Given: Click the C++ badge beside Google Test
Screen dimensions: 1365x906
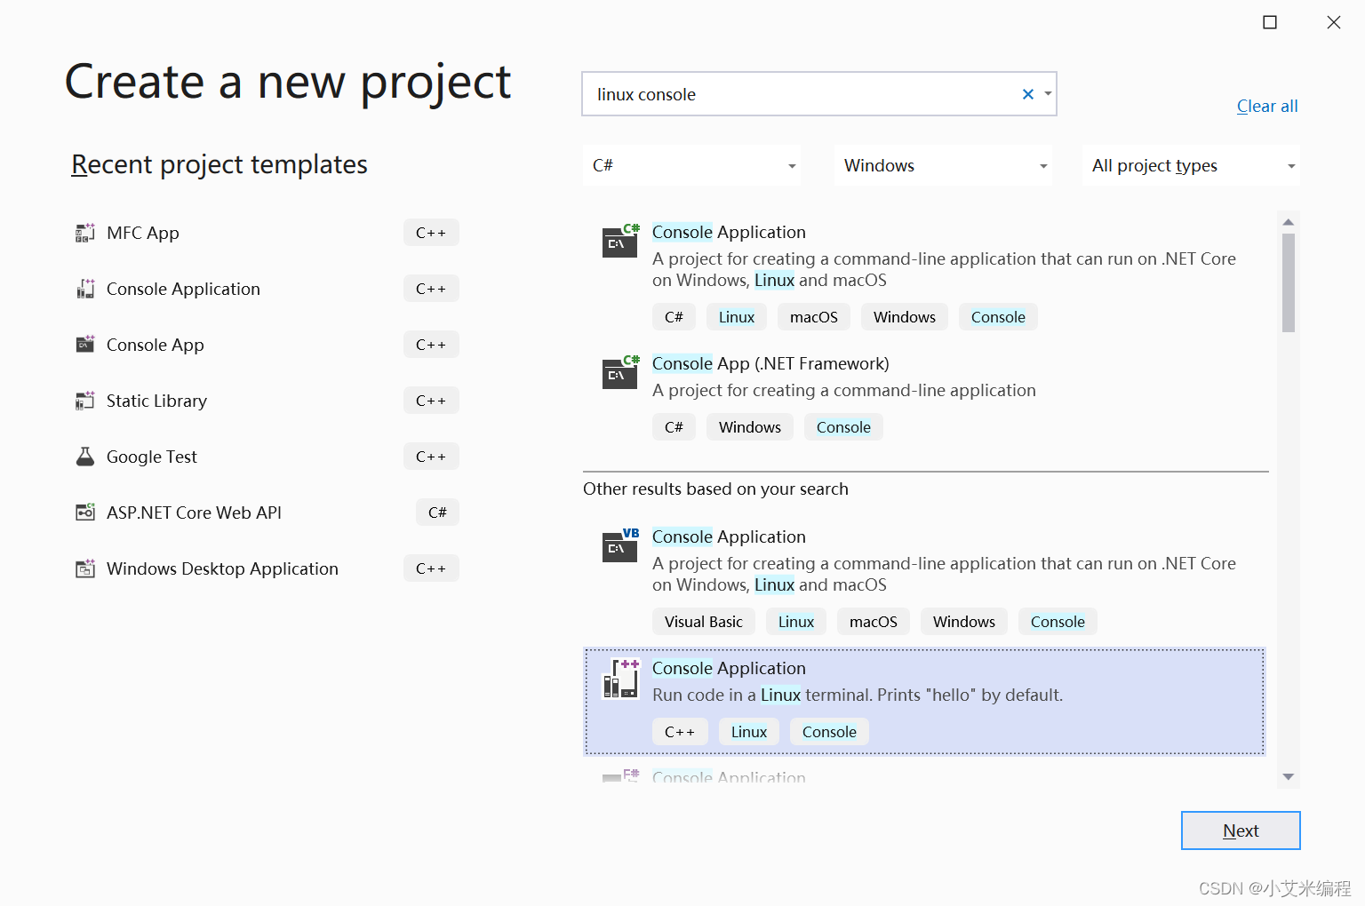Looking at the screenshot, I should point(431,457).
